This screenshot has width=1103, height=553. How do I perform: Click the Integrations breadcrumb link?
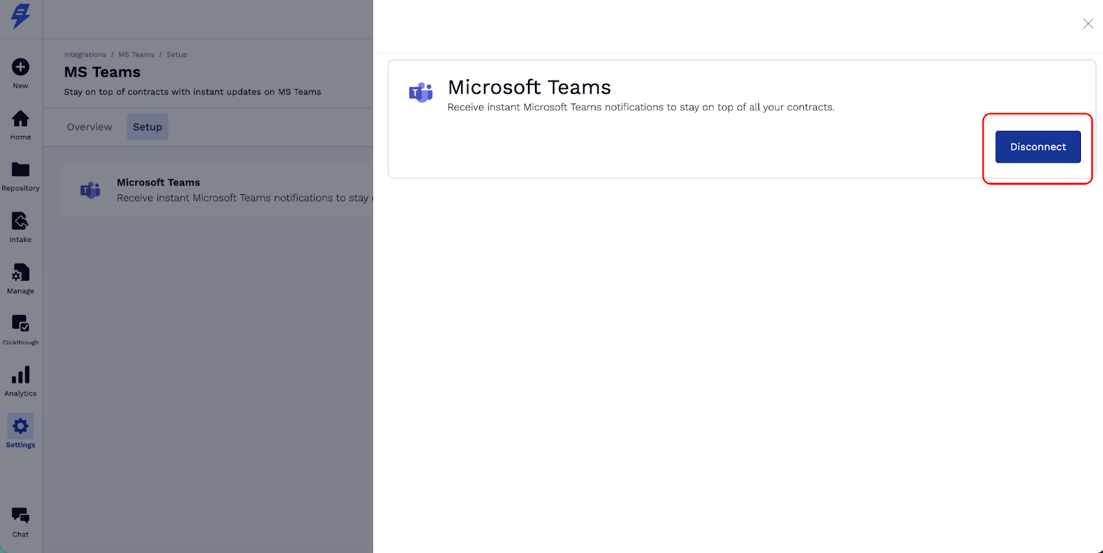[85, 54]
